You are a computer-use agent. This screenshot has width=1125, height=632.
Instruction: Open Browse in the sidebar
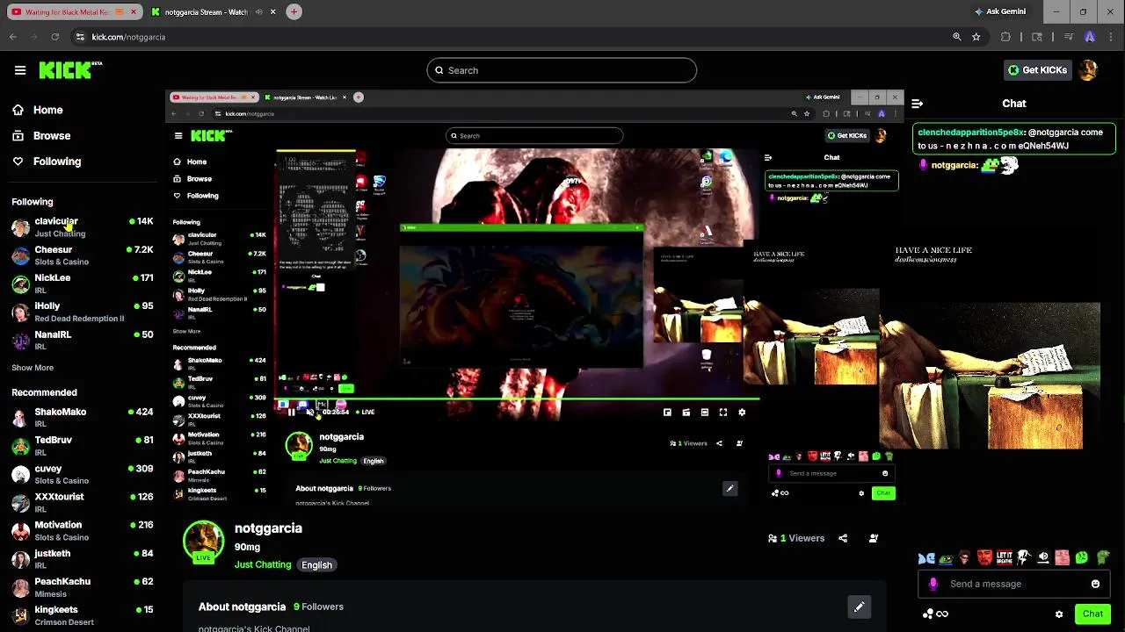point(41,136)
